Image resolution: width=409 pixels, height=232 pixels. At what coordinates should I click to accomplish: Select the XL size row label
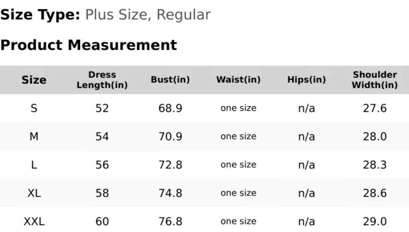(34, 193)
